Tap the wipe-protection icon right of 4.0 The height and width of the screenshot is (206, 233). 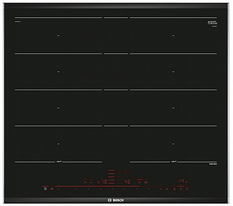tap(146, 182)
